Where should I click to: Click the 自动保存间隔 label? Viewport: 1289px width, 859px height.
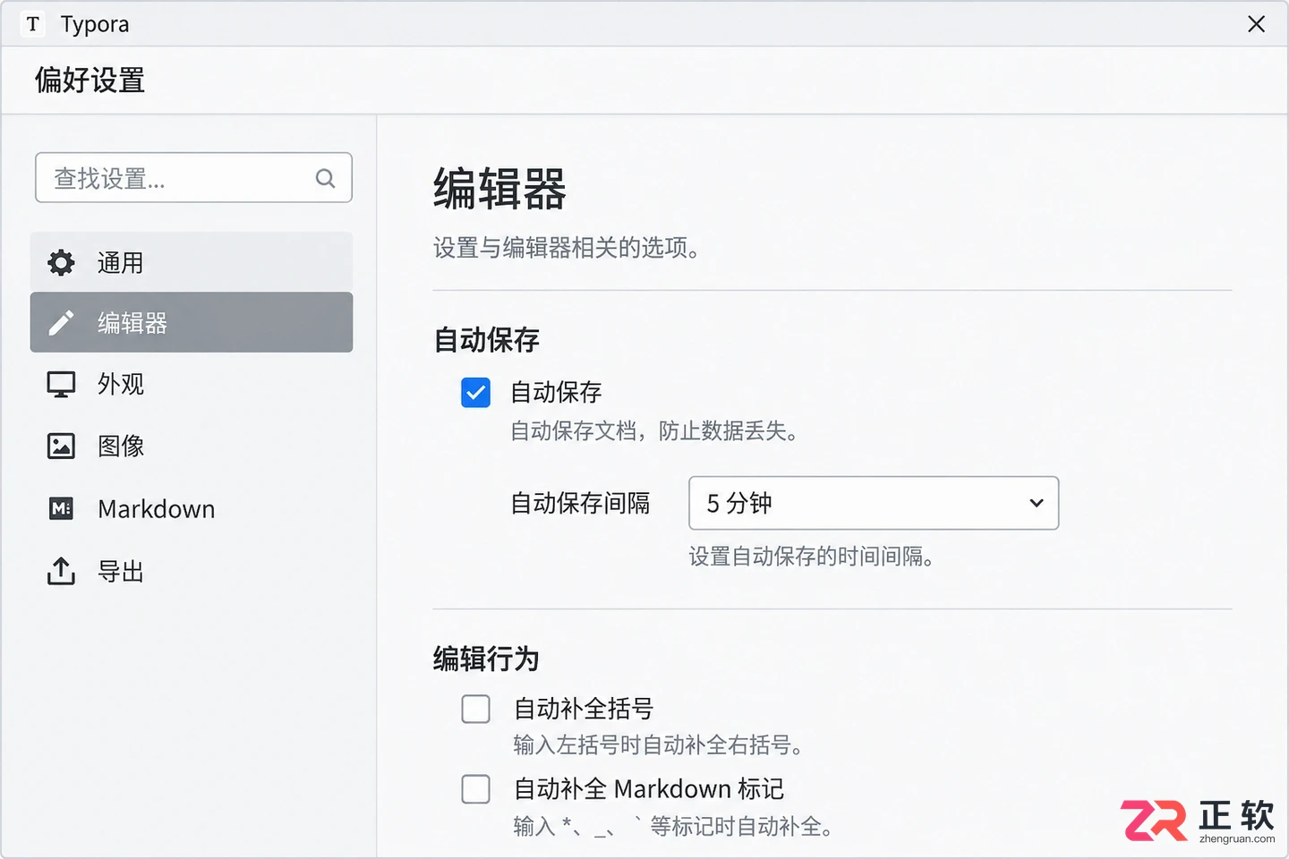pos(580,503)
